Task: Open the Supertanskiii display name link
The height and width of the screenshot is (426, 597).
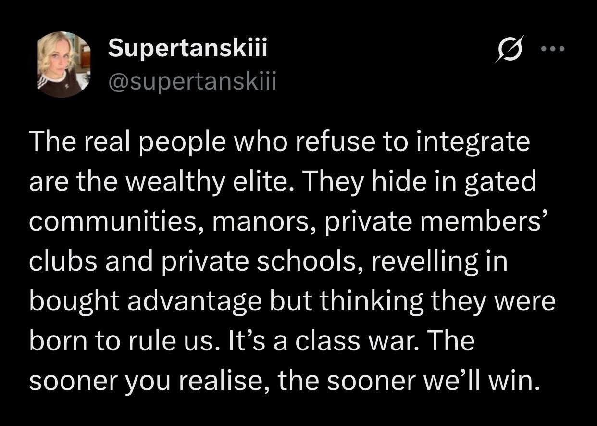Action: pyautogui.click(x=187, y=48)
